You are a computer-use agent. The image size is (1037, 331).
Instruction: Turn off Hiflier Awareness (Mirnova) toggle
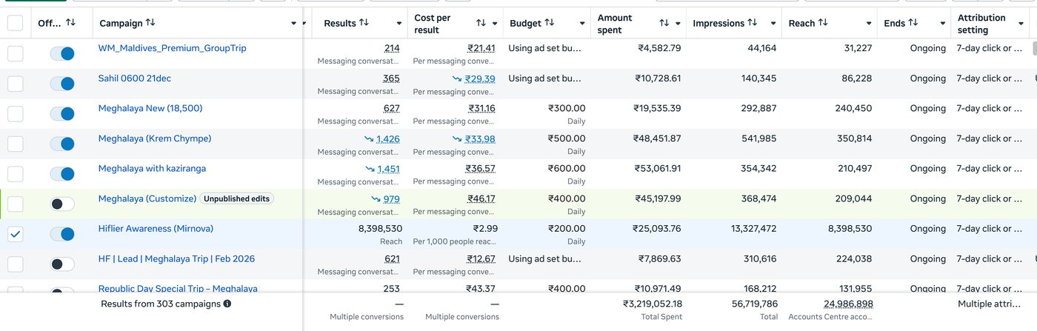[62, 234]
